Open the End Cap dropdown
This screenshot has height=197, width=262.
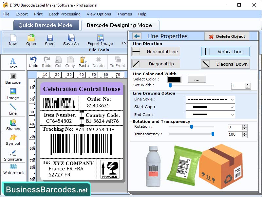pos(210,115)
